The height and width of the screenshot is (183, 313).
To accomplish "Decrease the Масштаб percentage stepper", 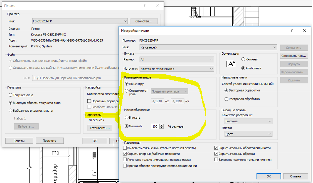I will [x=162, y=128].
